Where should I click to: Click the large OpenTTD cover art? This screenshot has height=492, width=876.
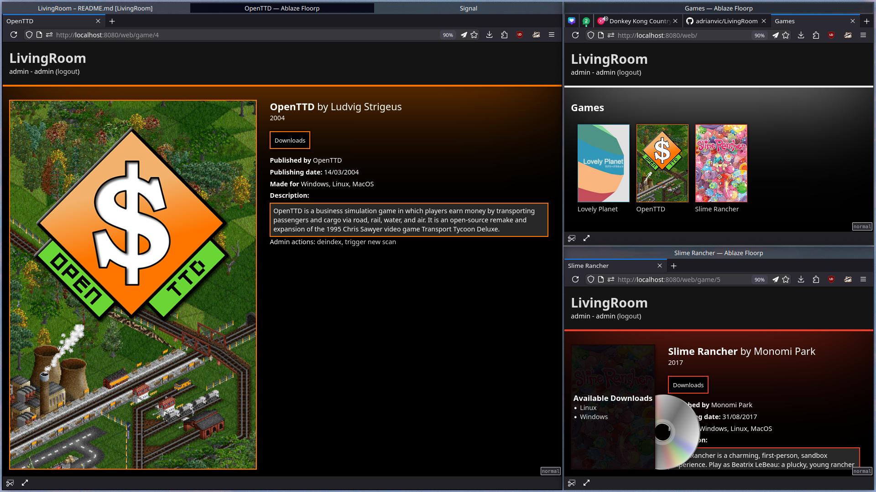(133, 285)
